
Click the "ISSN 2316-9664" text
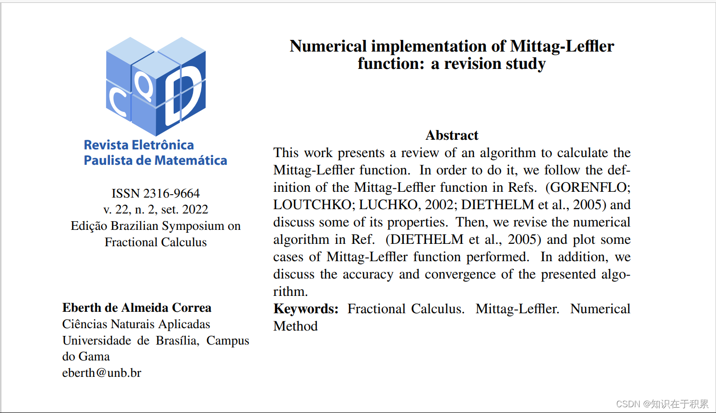pos(156,193)
